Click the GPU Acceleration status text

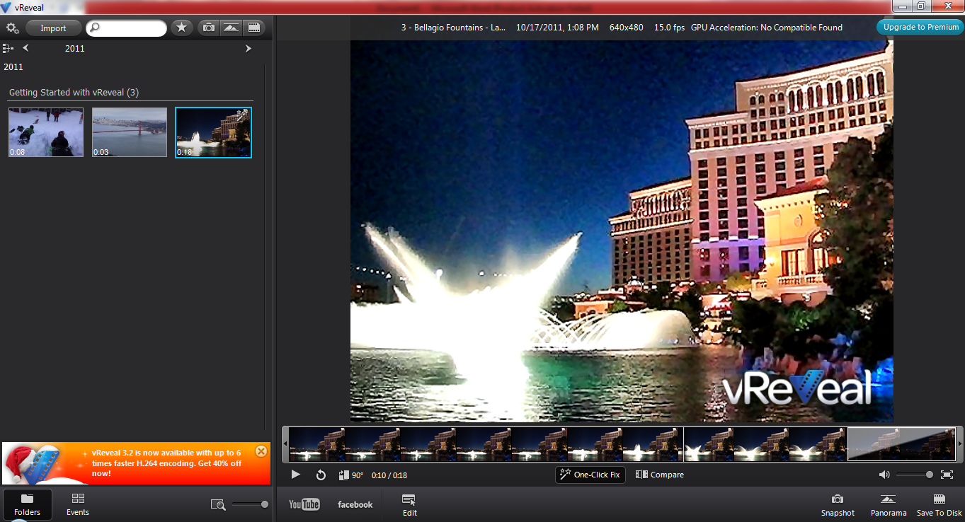point(767,28)
